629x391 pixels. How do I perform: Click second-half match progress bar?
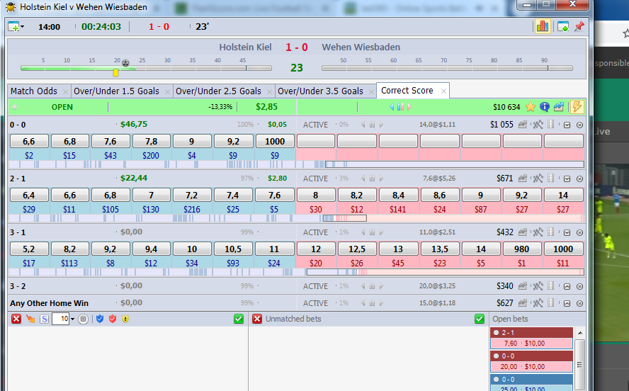click(447, 68)
